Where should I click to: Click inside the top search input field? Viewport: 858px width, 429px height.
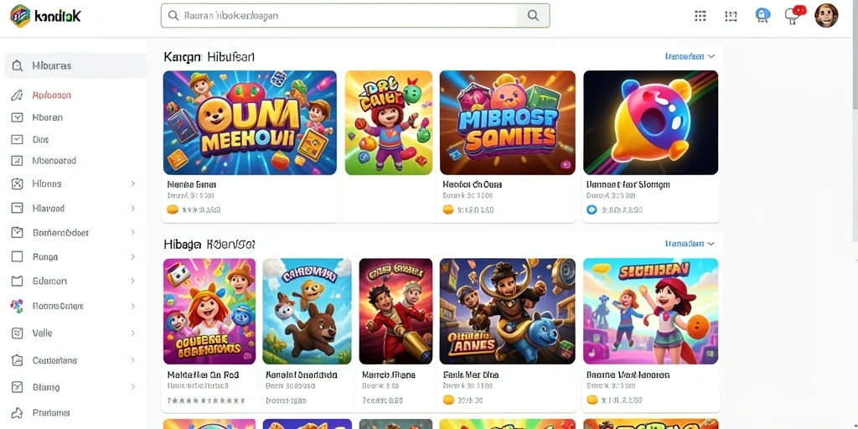click(339, 16)
